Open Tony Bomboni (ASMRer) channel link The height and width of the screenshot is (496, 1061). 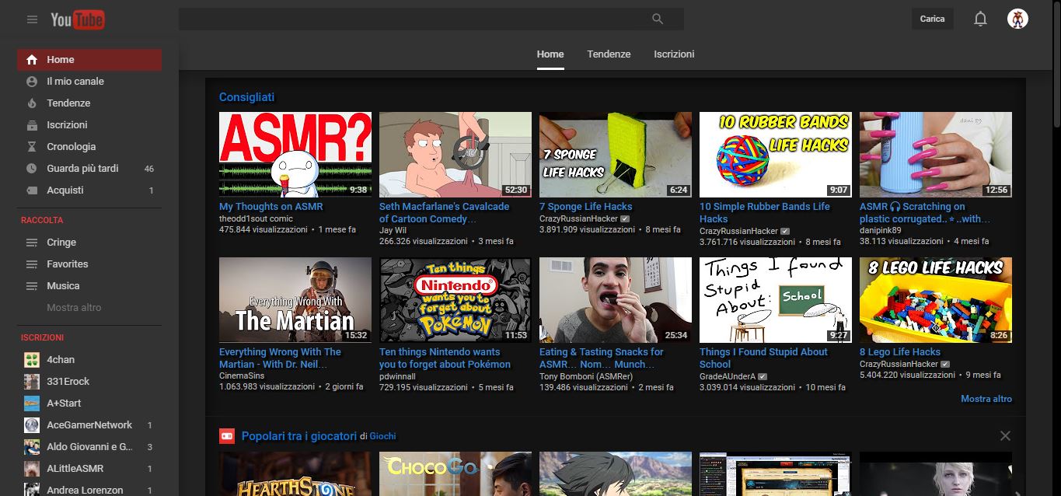[586, 376]
